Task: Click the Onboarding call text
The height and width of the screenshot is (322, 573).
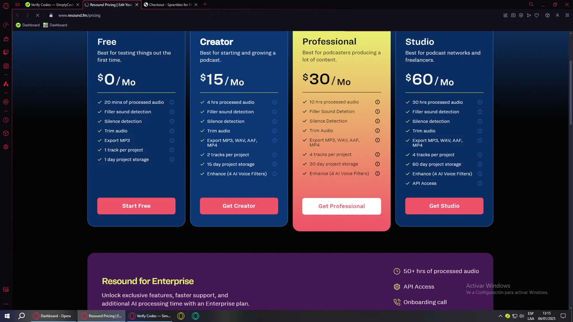Action: pyautogui.click(x=425, y=302)
